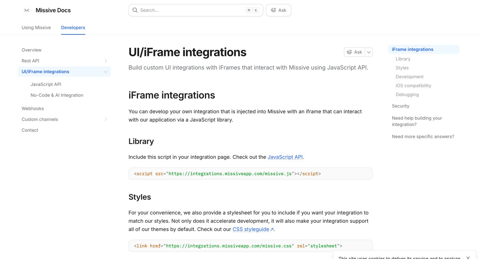Jump to Need more specific answers
Screen dimensions: 481x259
point(423,136)
